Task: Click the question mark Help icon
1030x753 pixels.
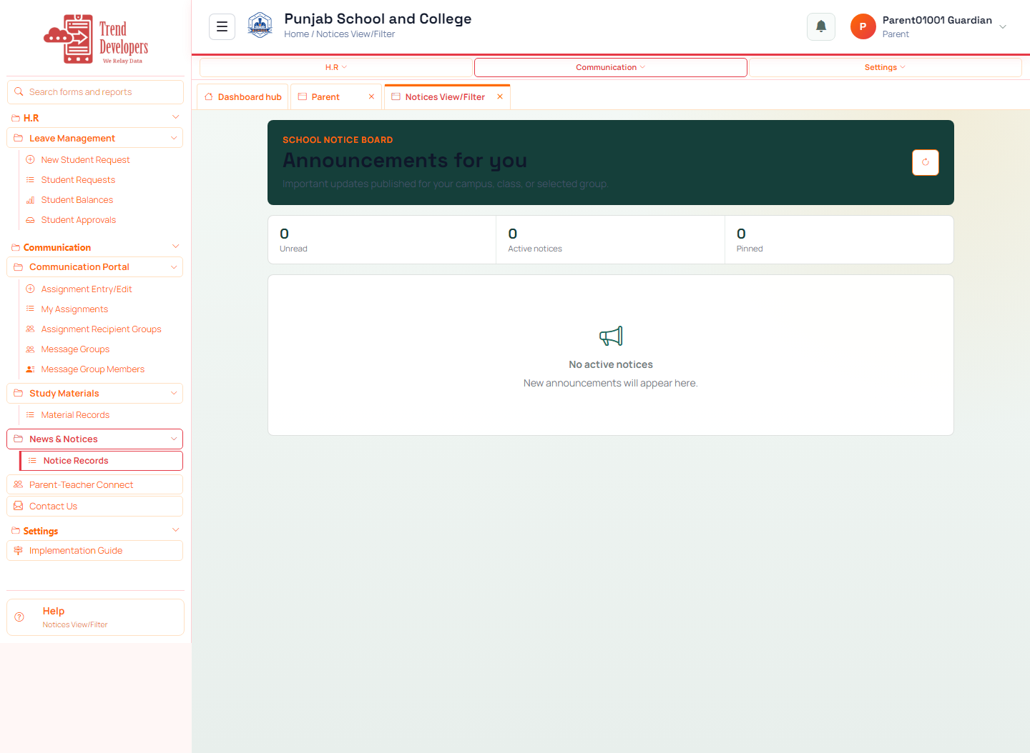Action: pyautogui.click(x=19, y=617)
